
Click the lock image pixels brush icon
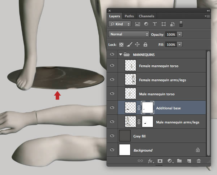point(129,44)
